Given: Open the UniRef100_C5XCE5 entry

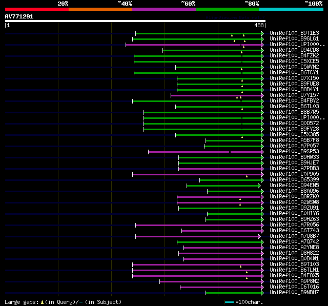Looking at the screenshot, I should pos(294,62).
